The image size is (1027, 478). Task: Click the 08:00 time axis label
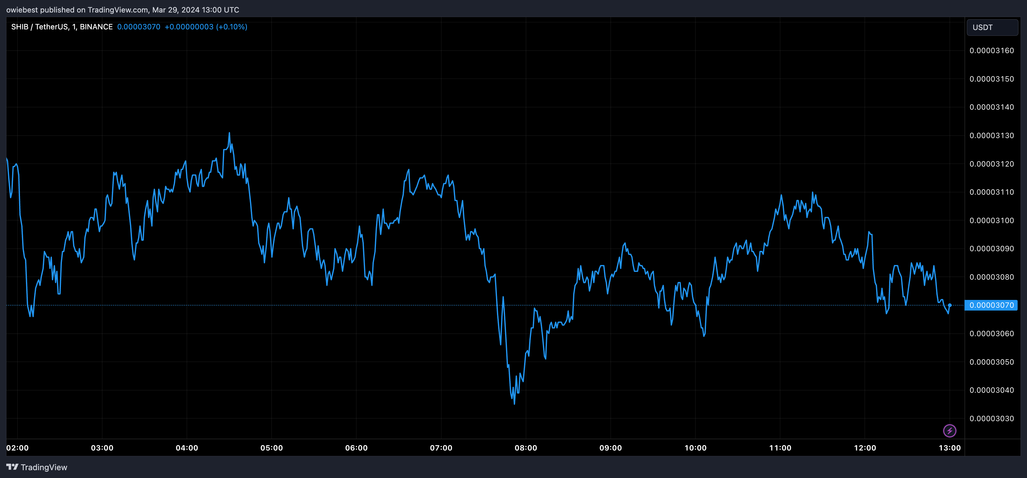pyautogui.click(x=525, y=448)
